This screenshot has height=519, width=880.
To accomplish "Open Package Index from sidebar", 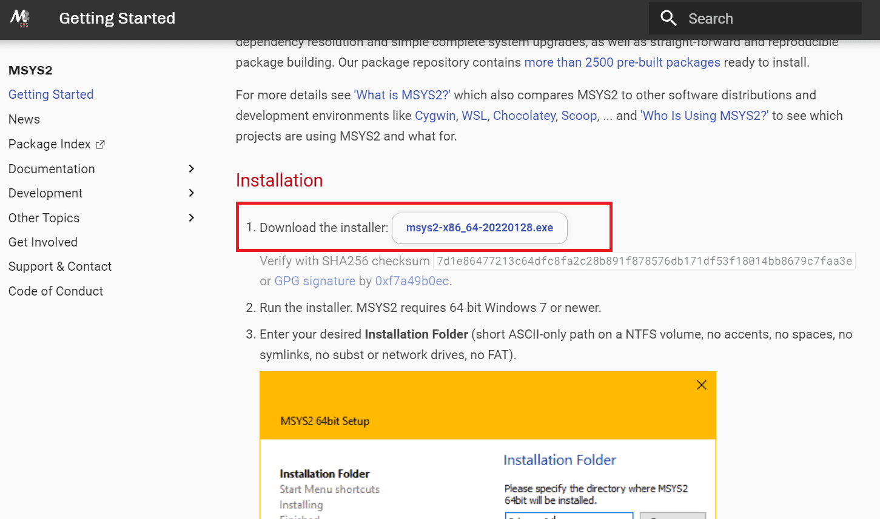I will tap(50, 144).
